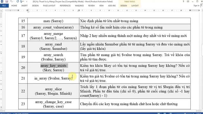This screenshot has width=203, height=114.
Task: Open the MAILINGS tab
Action: point(79,6)
